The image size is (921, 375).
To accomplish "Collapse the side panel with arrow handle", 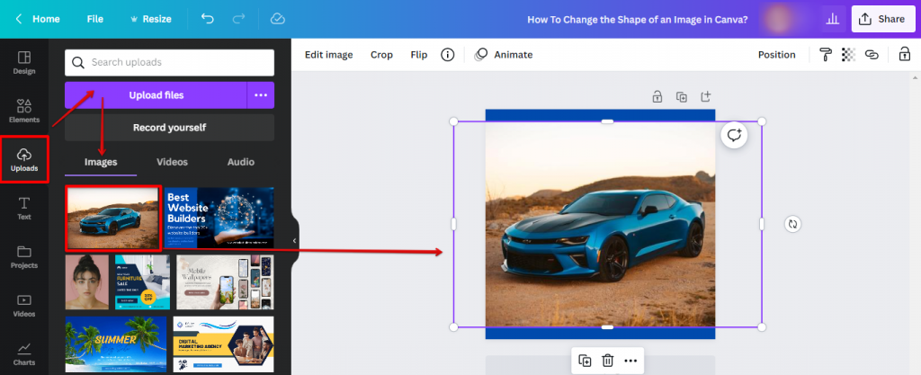I will pyautogui.click(x=295, y=241).
